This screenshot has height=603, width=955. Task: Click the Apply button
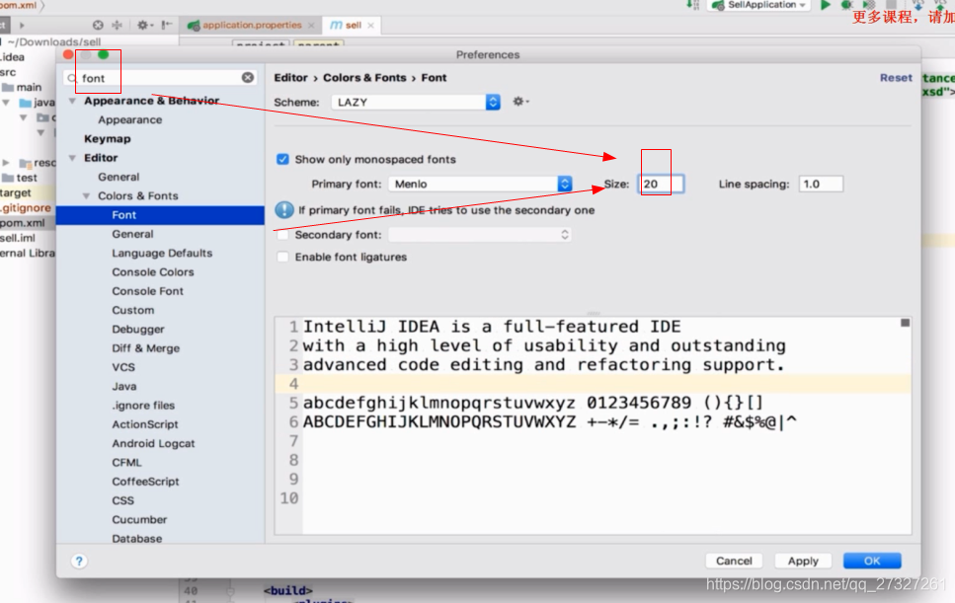803,561
